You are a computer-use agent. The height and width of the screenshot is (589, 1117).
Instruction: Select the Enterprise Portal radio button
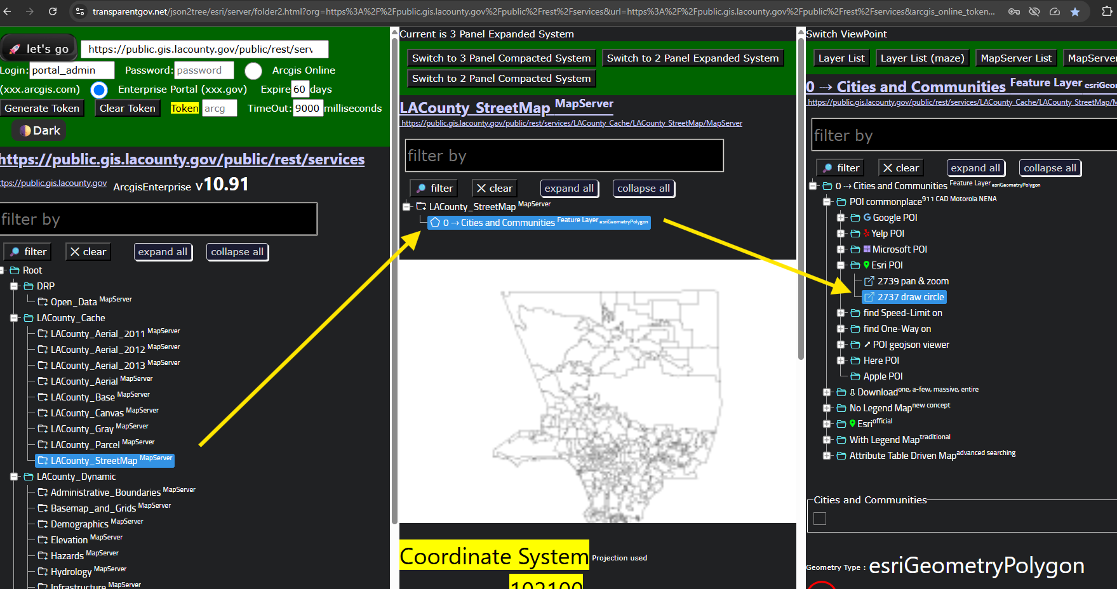click(x=99, y=89)
